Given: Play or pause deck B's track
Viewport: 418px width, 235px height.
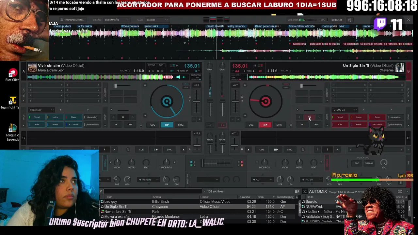Looking at the screenshot, I should coord(265,125).
